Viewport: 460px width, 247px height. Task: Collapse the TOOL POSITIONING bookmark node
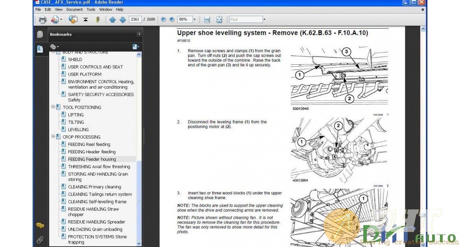point(53,107)
